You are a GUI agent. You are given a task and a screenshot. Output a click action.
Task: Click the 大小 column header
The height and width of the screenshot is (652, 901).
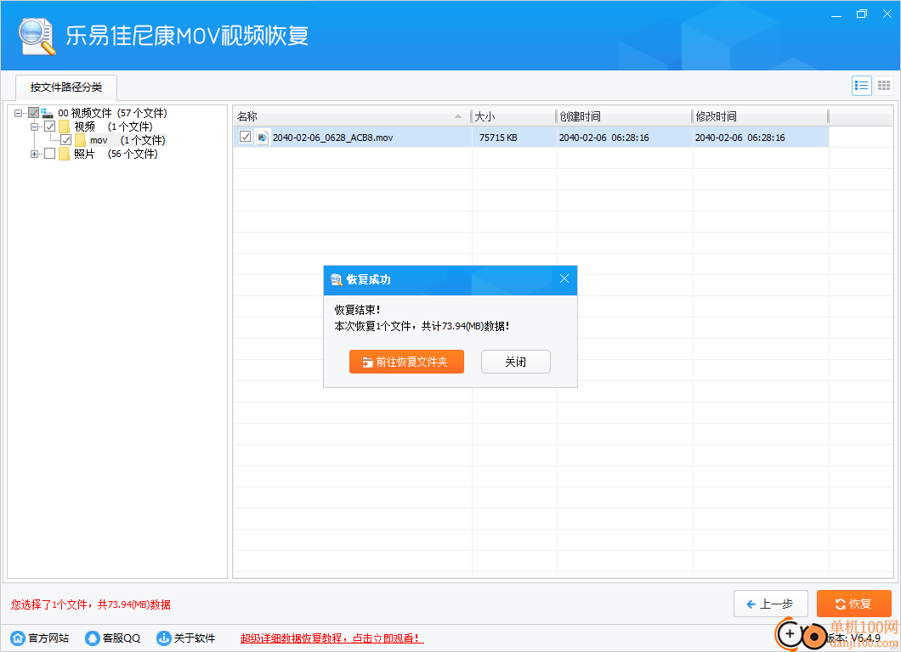tap(513, 116)
